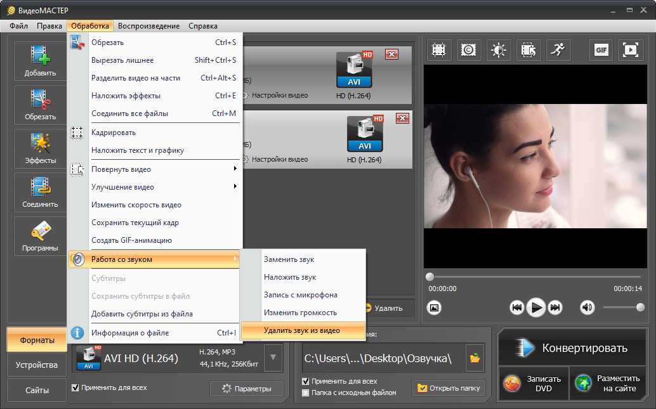The height and width of the screenshot is (409, 656).
Task: Expand the Повернуть видео submenu
Action: click(x=155, y=169)
